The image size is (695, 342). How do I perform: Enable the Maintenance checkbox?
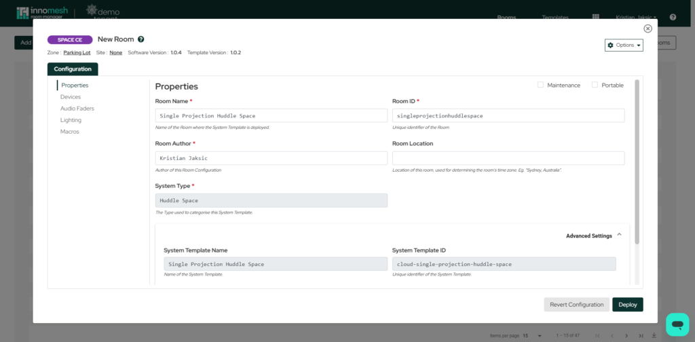(x=540, y=85)
